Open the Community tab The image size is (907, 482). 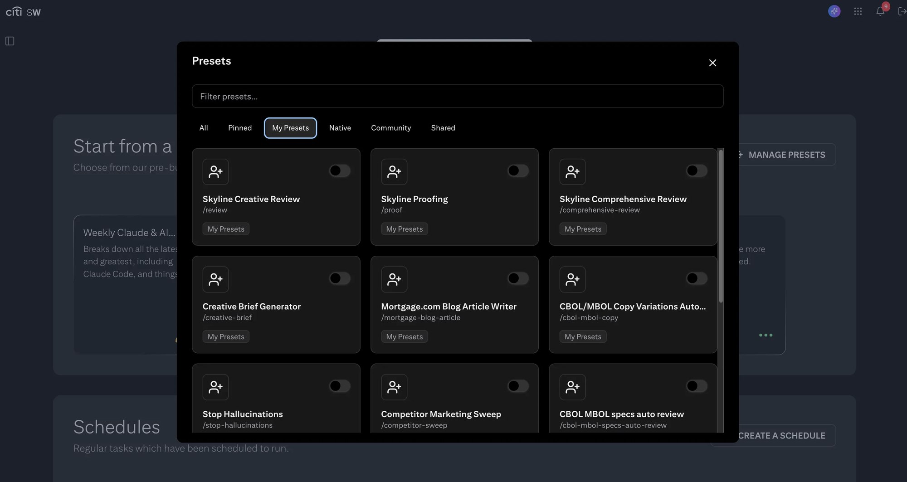pos(391,128)
